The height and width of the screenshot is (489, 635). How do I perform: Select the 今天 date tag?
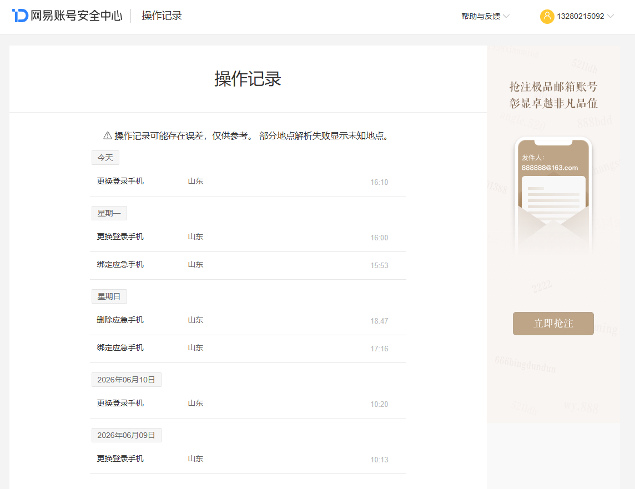pos(105,158)
